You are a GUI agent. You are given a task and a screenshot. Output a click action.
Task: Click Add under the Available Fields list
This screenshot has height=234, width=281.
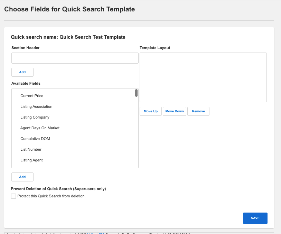click(x=22, y=177)
